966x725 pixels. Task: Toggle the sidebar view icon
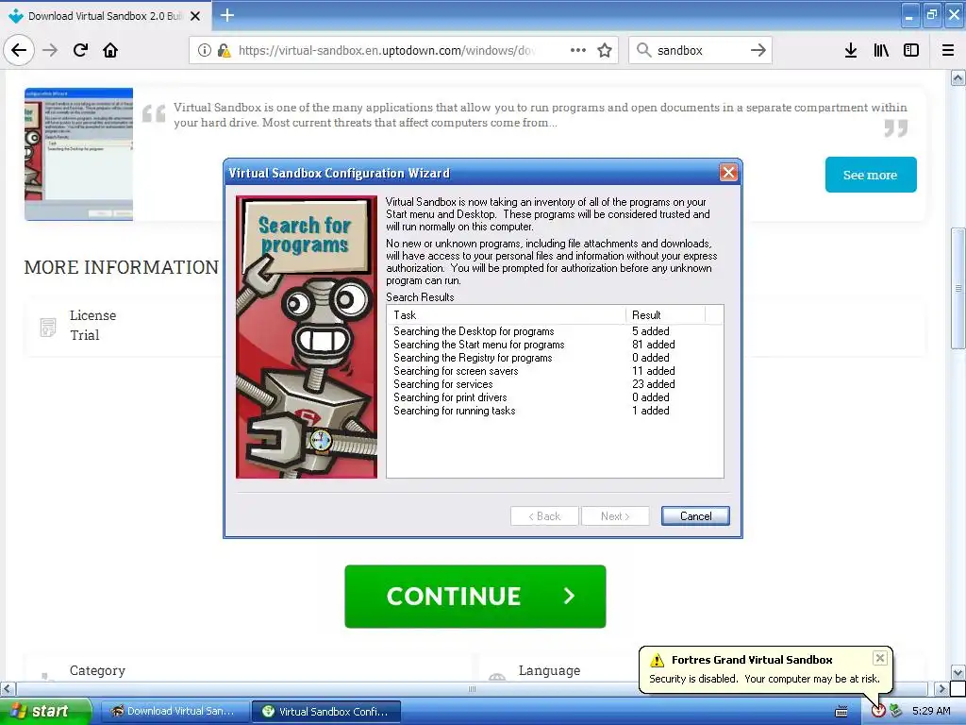(x=911, y=50)
